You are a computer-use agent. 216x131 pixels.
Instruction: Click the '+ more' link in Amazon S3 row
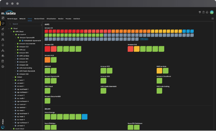[144, 39]
